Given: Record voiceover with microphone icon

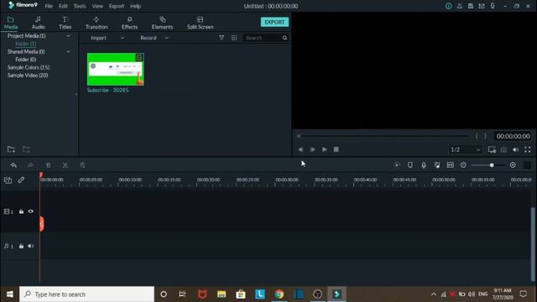Looking at the screenshot, I should click(424, 165).
